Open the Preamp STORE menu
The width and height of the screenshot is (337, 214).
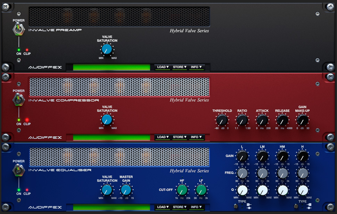[180, 67]
